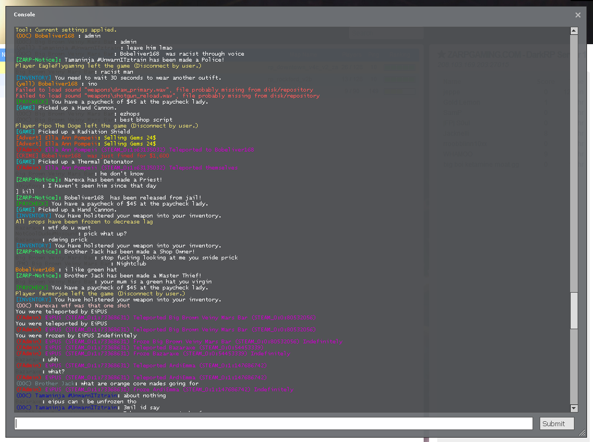Click 'Brother Jack has been made a Shop Owner!'

pyautogui.click(x=105, y=252)
